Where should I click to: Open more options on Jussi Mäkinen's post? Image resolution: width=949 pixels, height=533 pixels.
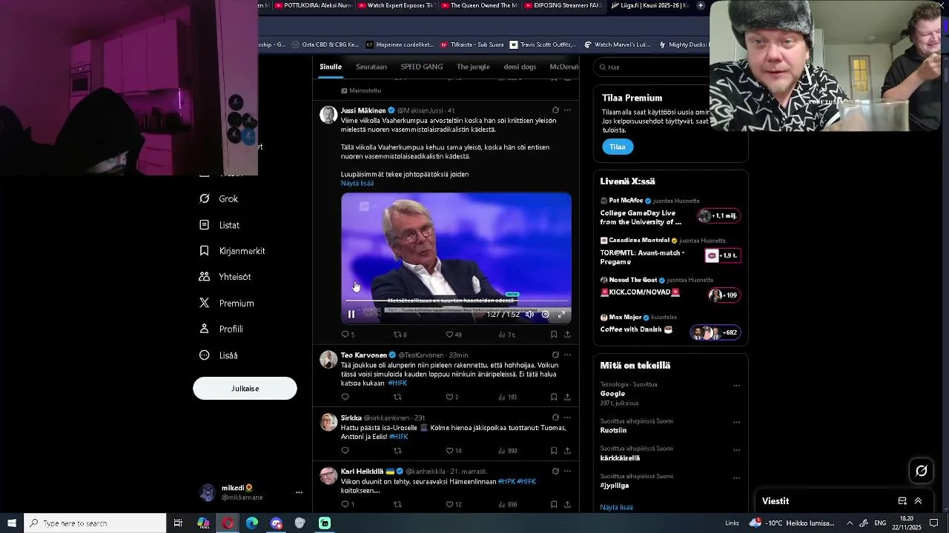(x=567, y=110)
